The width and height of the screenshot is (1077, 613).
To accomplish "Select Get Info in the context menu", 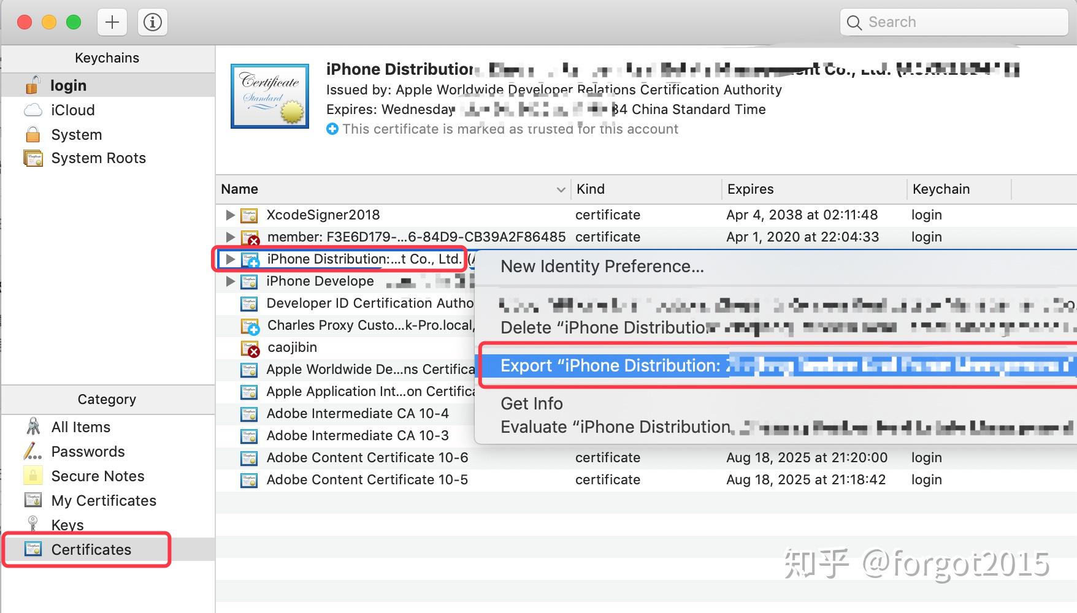I will 531,403.
